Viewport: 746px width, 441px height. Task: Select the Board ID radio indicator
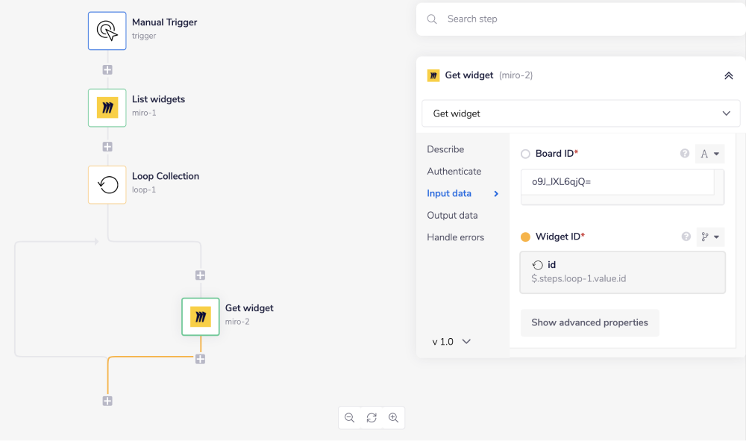525,154
